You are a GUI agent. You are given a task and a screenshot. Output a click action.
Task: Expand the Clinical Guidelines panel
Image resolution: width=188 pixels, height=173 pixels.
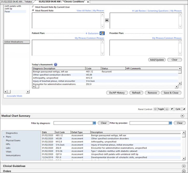184,166
